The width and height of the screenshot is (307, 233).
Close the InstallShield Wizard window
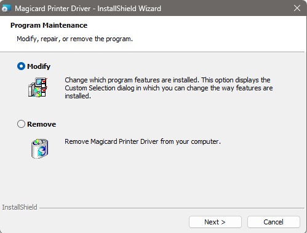tap(297, 9)
